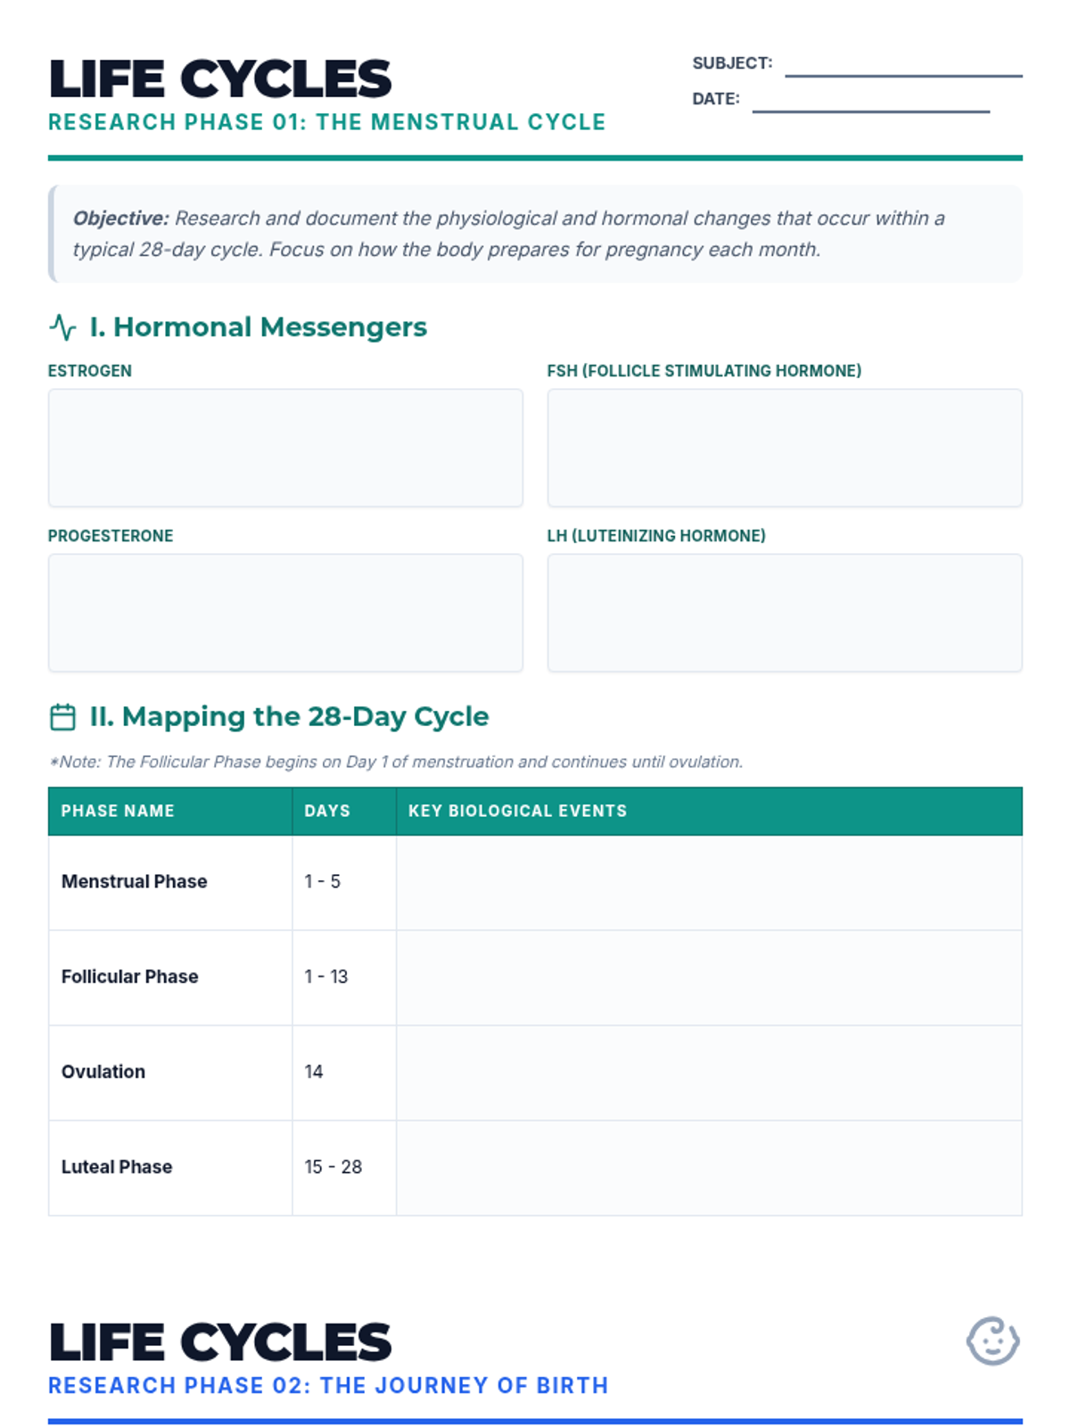The width and height of the screenshot is (1070, 1427).
Task: Click the Objective description box
Action: click(x=535, y=234)
